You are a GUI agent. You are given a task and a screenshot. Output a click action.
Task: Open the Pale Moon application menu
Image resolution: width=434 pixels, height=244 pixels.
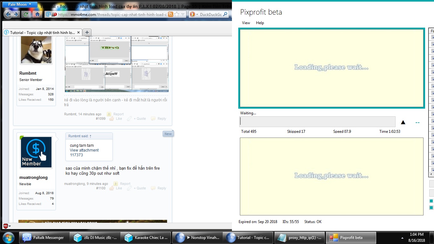point(20,4)
